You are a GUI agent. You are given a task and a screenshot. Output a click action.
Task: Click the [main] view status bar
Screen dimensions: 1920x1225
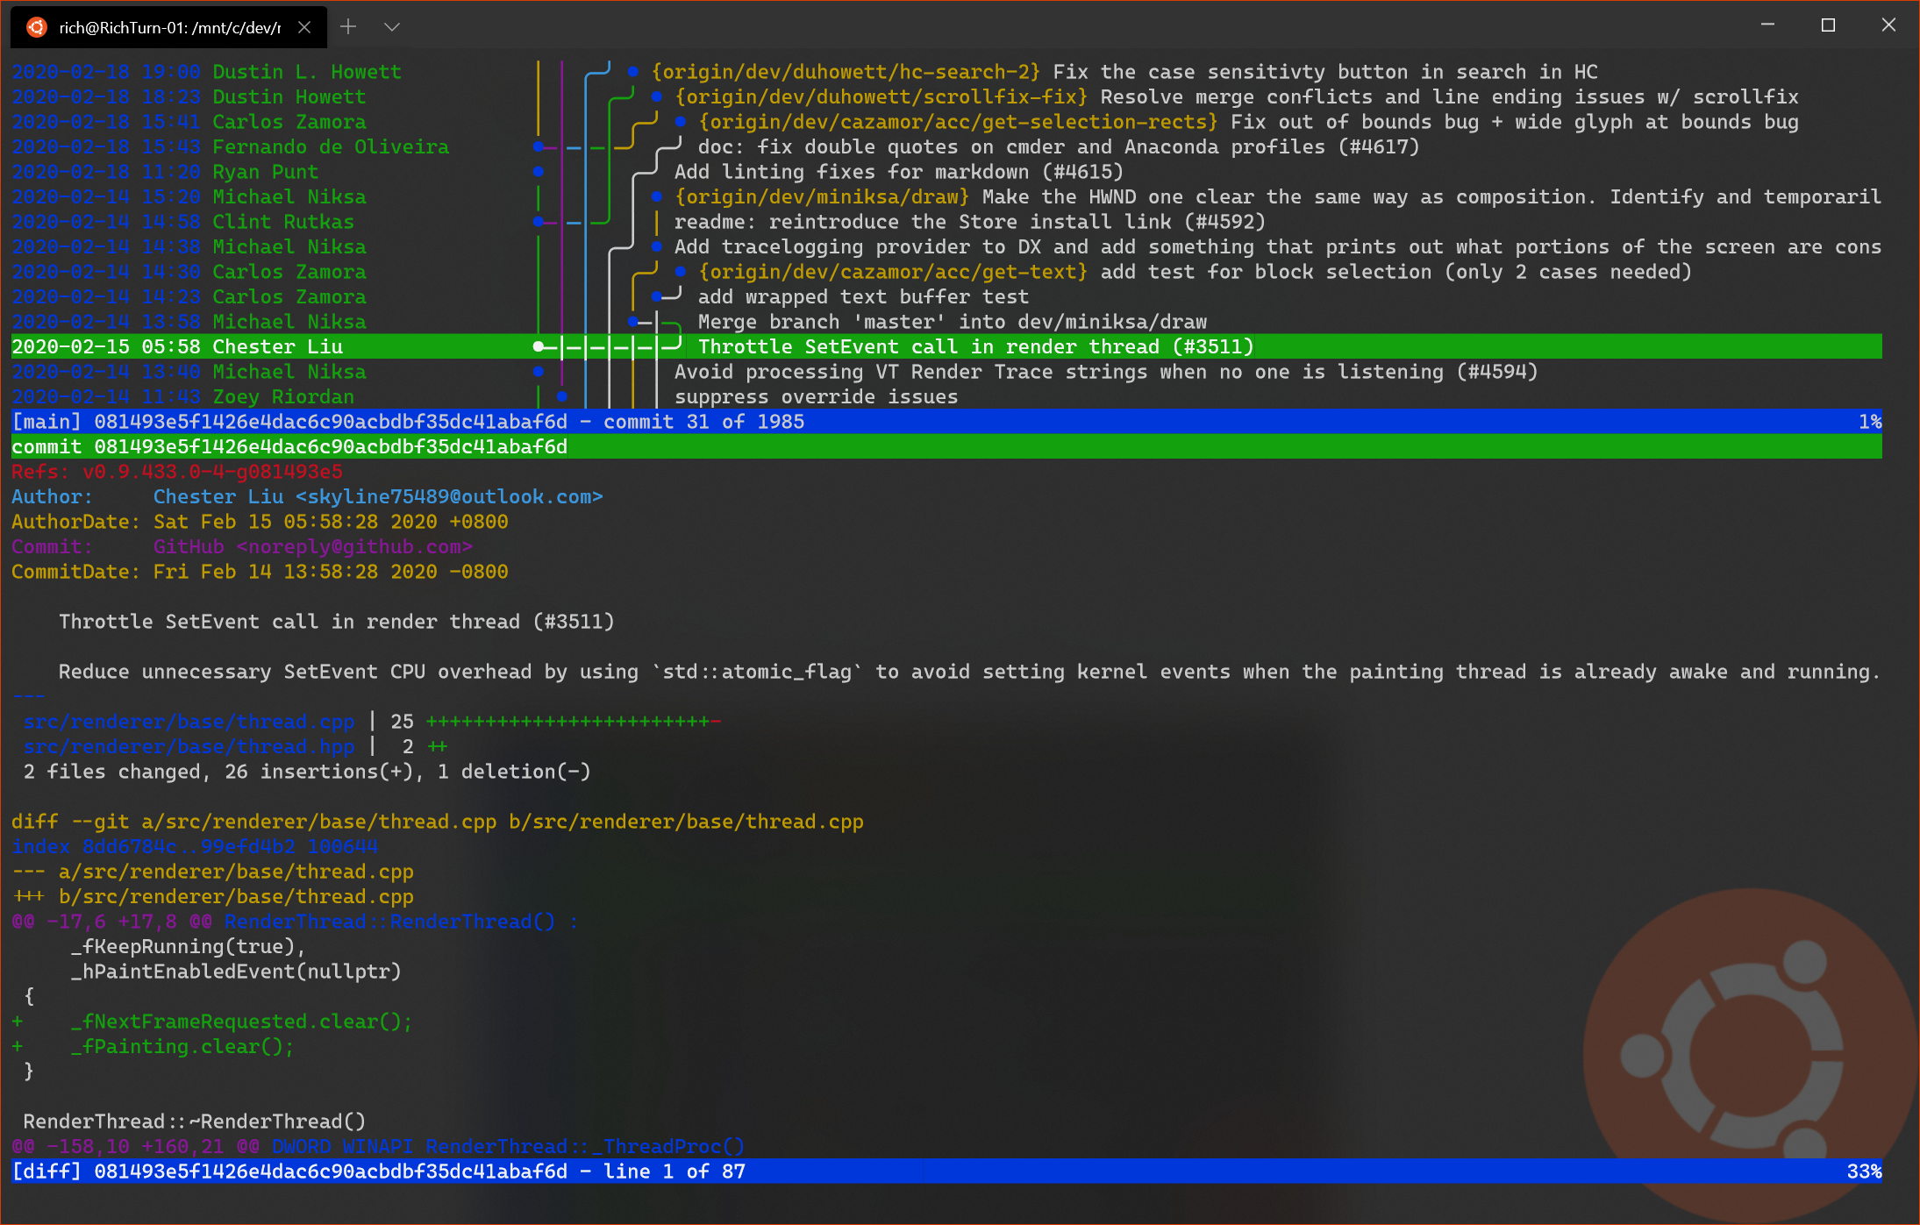(x=947, y=422)
